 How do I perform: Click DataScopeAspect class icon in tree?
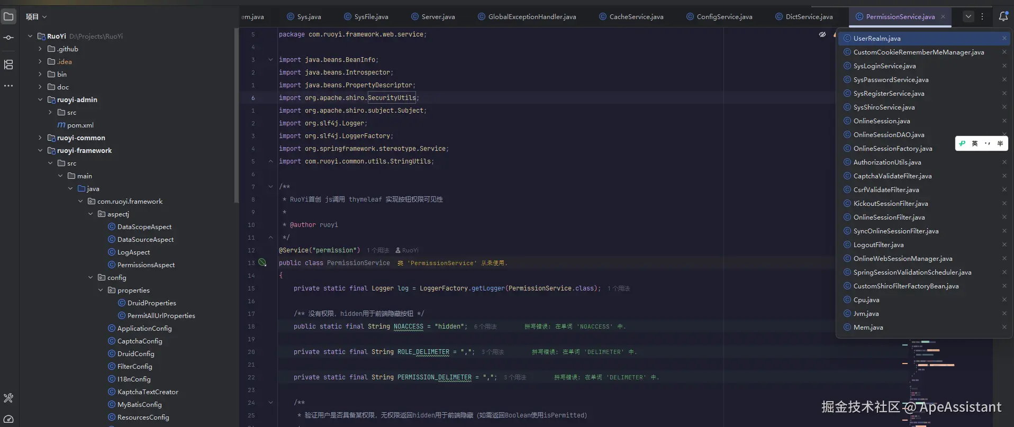(112, 226)
